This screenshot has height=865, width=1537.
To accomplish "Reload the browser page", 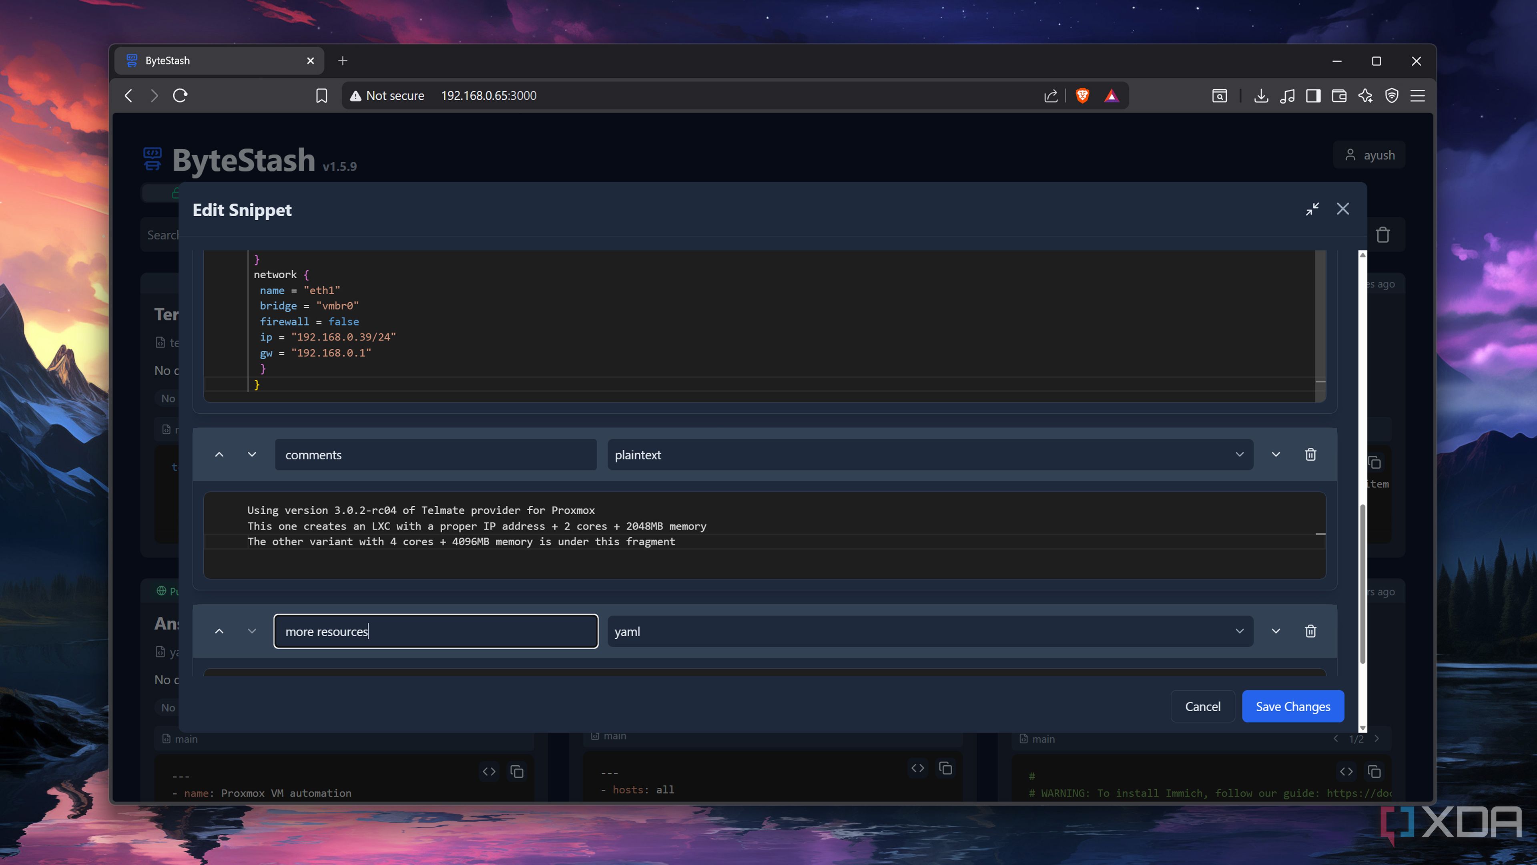I will pos(180,96).
